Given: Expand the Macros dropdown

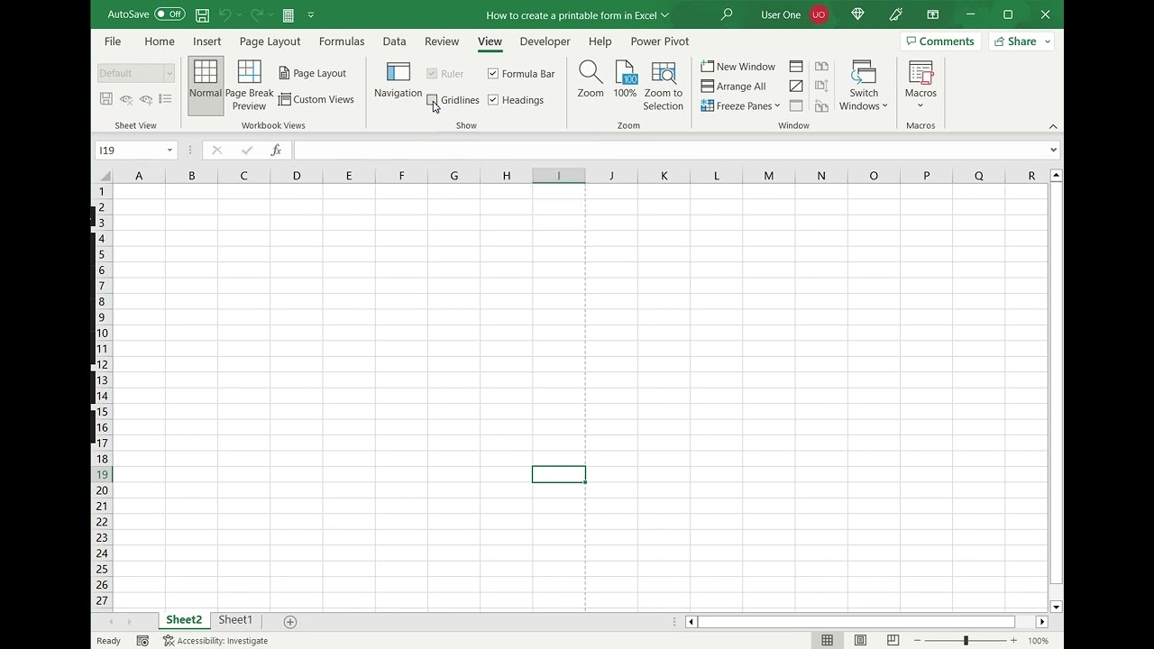Looking at the screenshot, I should (920, 106).
